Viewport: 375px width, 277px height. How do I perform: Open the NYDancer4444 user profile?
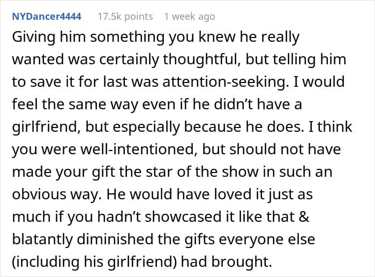(47, 17)
